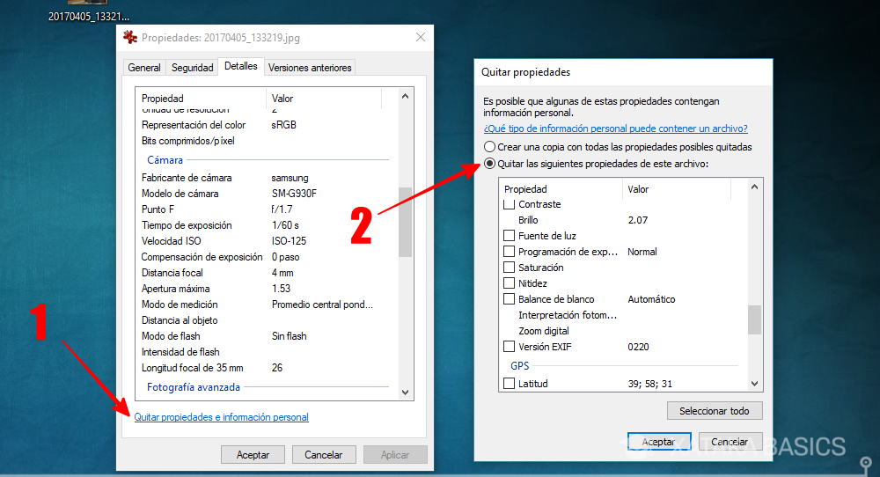Click the Valor column header in Quitar propiedades
This screenshot has width=880, height=477.
click(677, 189)
